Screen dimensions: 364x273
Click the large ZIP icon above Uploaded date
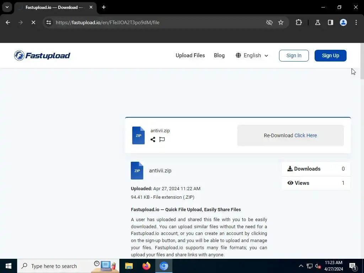pyautogui.click(x=137, y=171)
